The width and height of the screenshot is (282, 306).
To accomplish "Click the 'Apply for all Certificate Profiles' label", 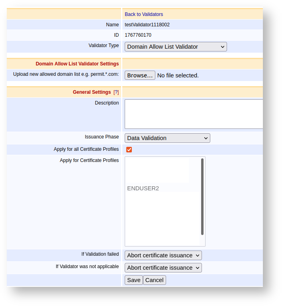I will coord(86,149).
